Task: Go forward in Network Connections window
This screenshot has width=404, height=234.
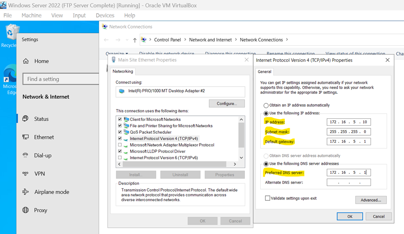Action: [x=118, y=40]
